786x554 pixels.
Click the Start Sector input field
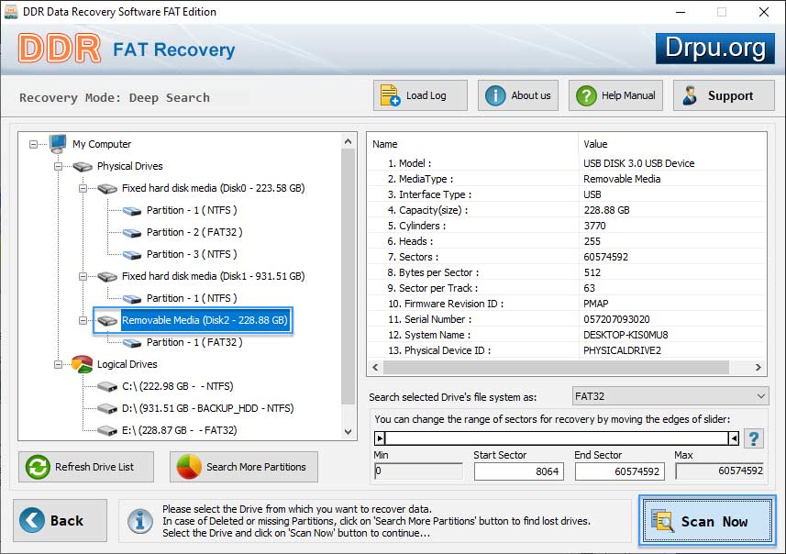pos(519,471)
